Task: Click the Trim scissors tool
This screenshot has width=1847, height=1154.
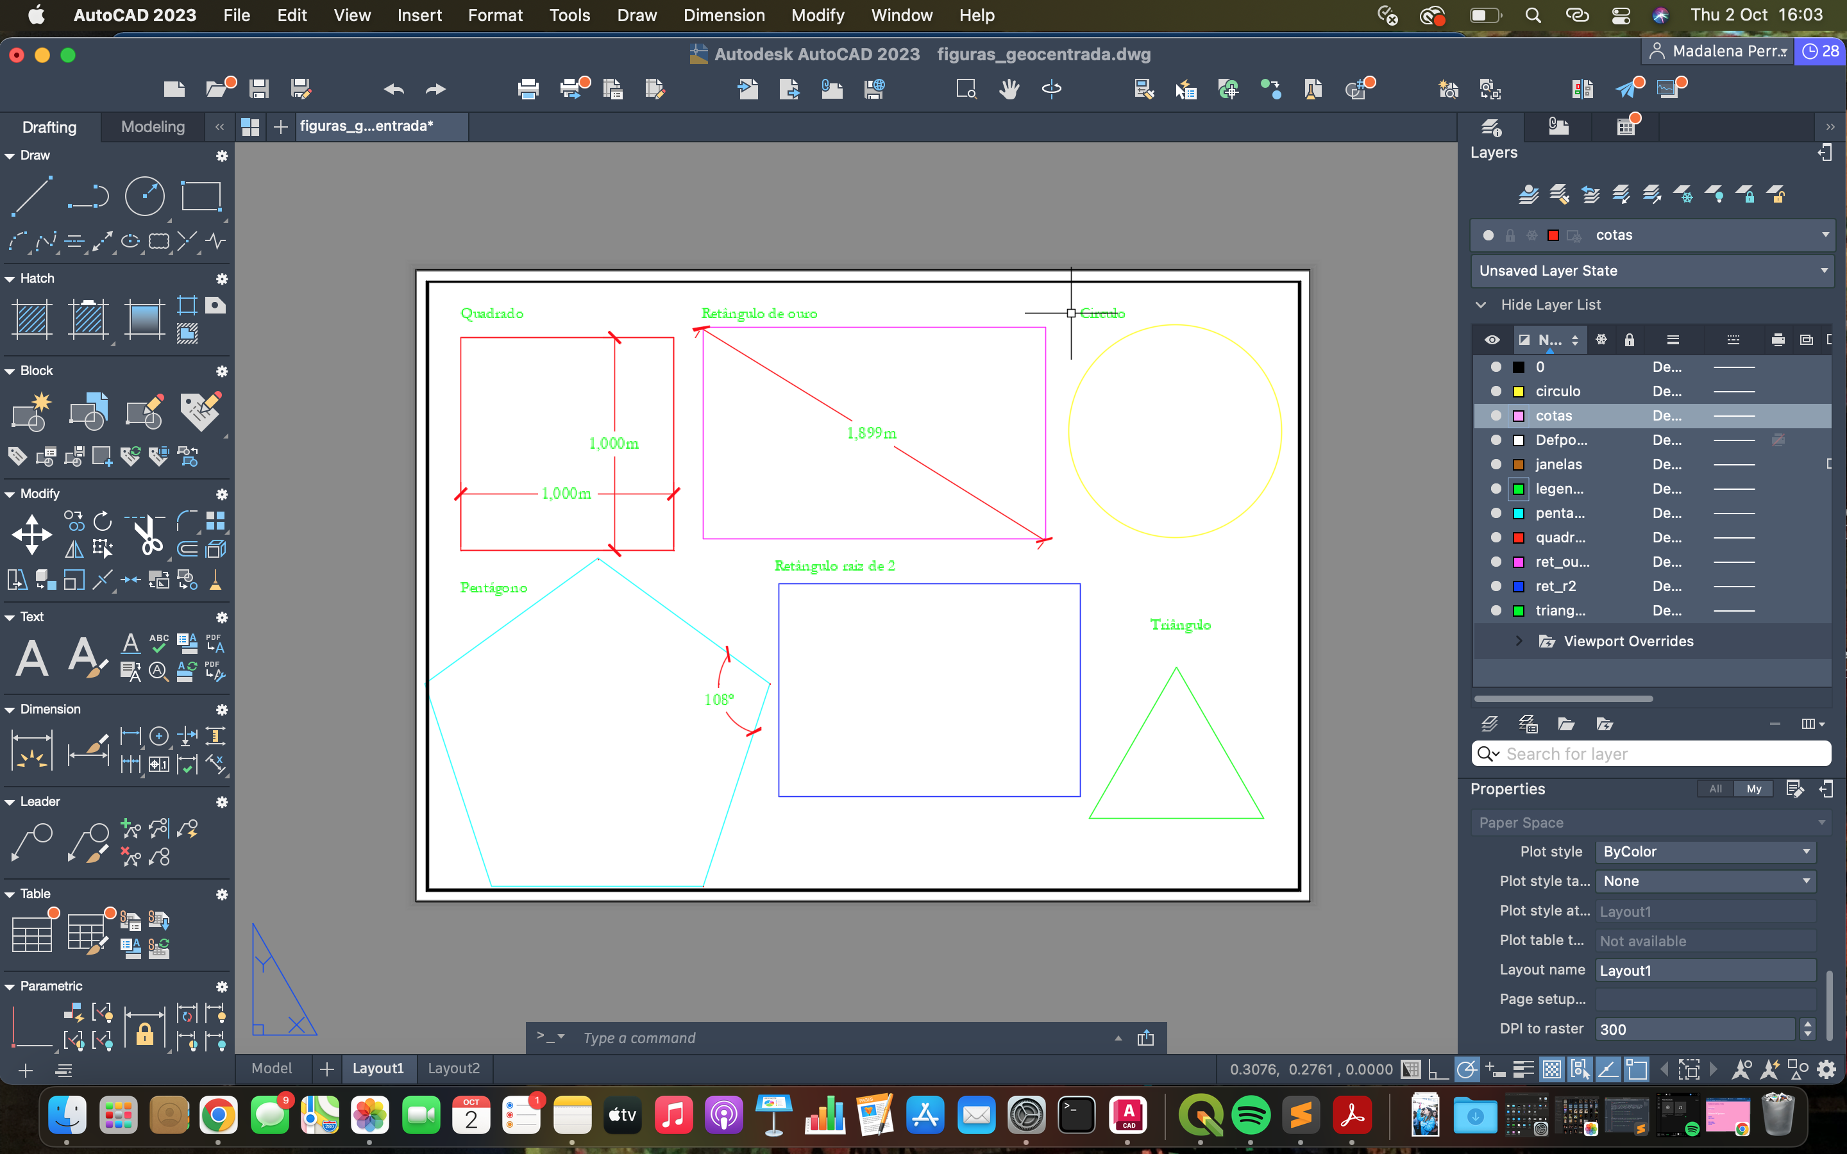Action: point(148,535)
